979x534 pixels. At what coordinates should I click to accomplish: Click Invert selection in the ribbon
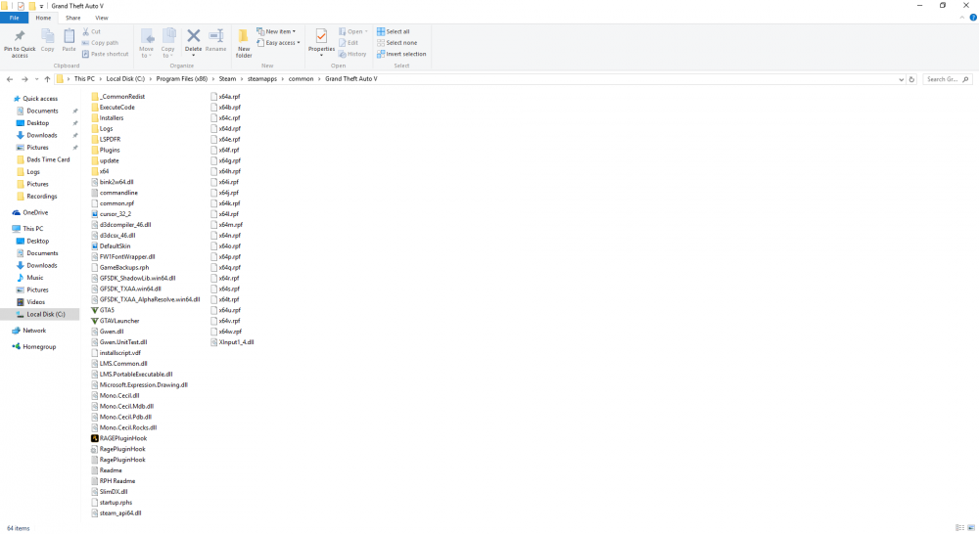click(x=401, y=54)
